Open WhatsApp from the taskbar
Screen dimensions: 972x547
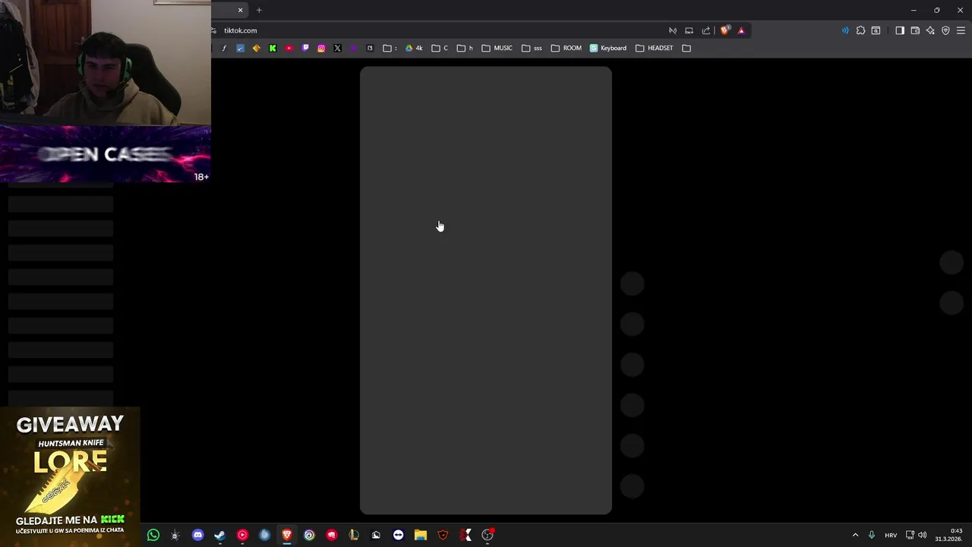click(x=153, y=535)
